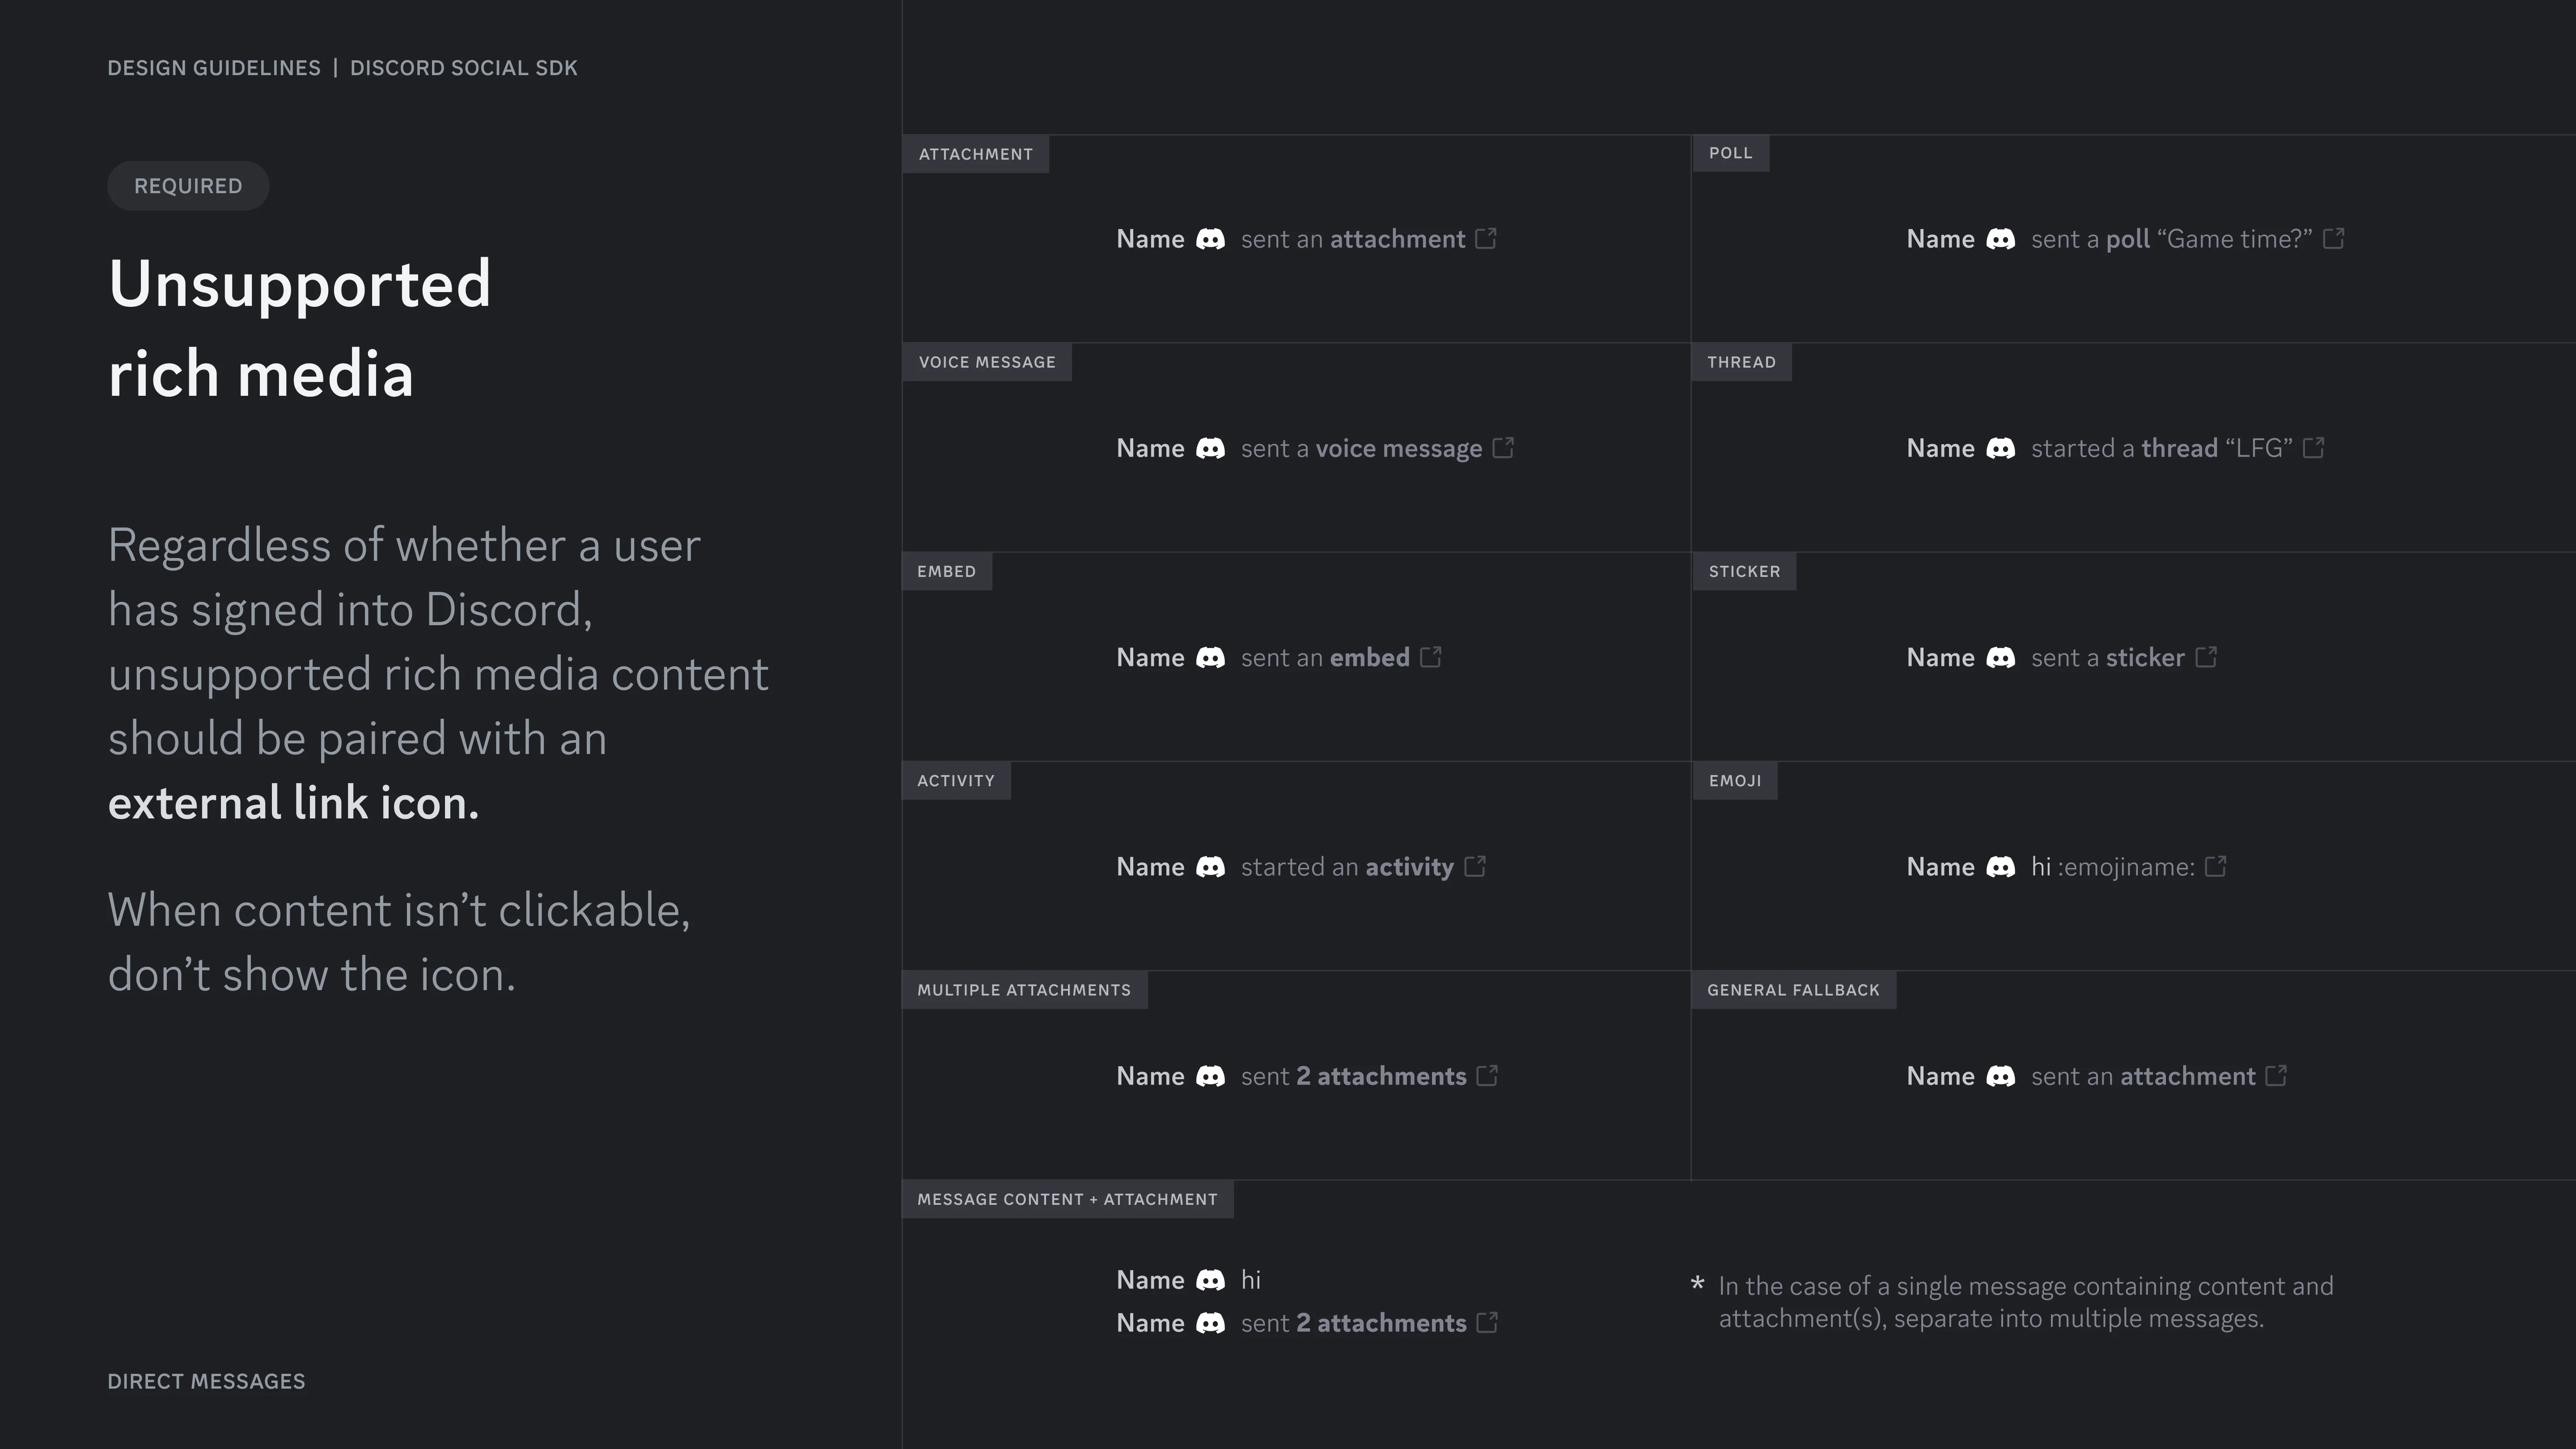Open external link icon after thread "LFG"

(2313, 447)
